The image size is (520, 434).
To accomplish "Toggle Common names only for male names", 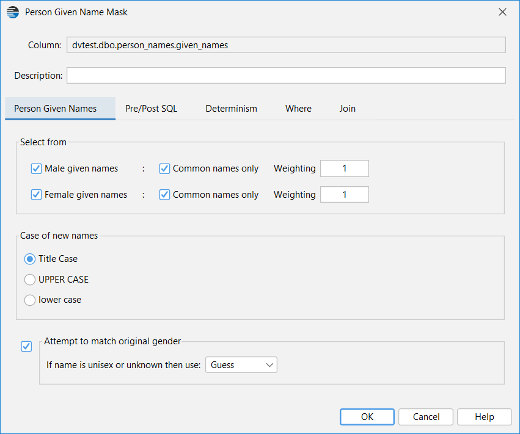I will tap(164, 168).
